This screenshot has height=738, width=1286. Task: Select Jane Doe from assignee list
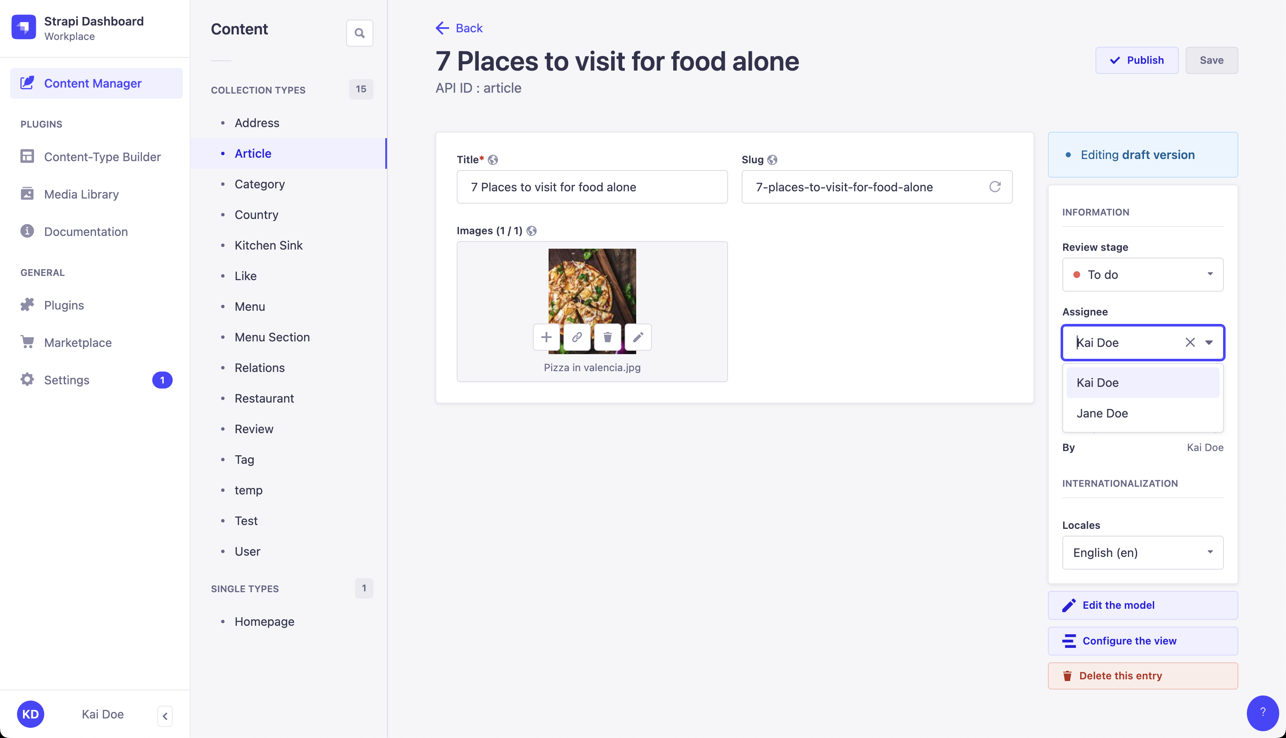click(1102, 413)
